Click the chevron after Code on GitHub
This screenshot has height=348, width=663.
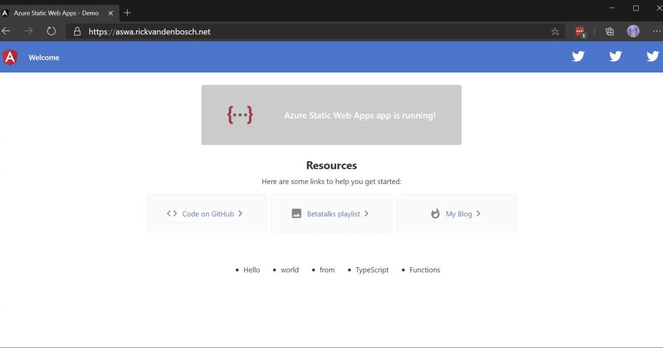[240, 213]
